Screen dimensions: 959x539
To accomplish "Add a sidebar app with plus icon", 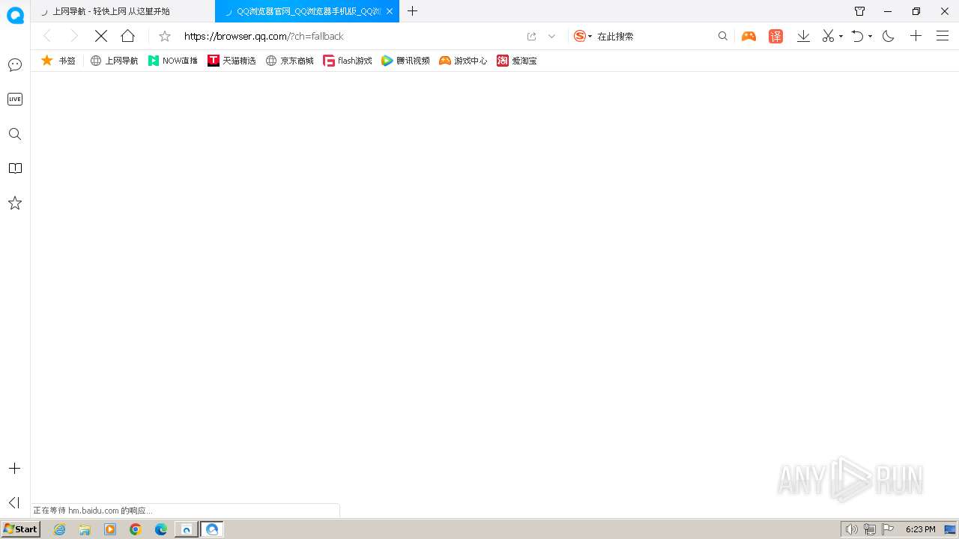I will pos(14,469).
